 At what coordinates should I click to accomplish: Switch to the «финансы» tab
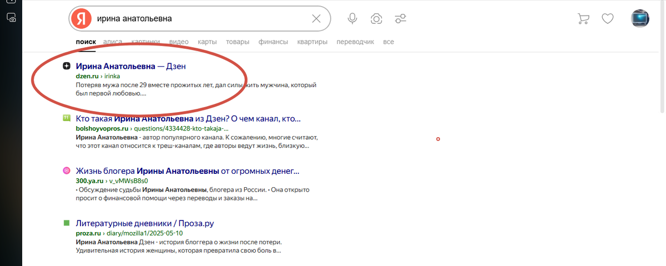point(273,42)
